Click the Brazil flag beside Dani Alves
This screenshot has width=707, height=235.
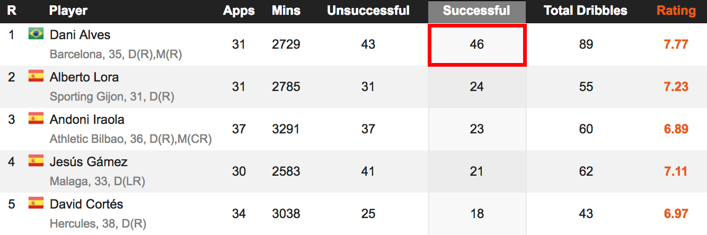tap(36, 34)
